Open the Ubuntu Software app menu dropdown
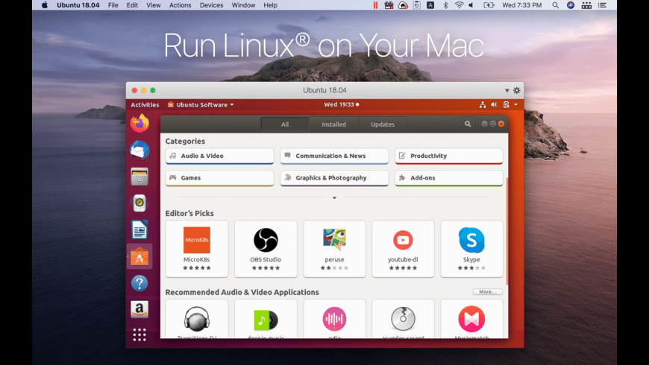 tap(201, 104)
